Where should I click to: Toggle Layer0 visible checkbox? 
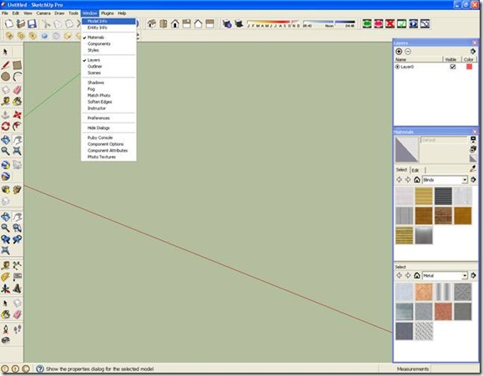point(453,67)
